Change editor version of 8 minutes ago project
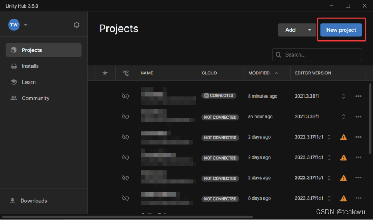374x220 pixels. click(x=344, y=96)
